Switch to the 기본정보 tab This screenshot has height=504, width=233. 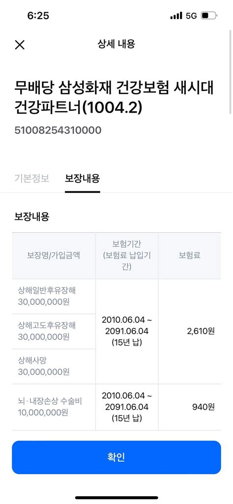[x=32, y=178]
